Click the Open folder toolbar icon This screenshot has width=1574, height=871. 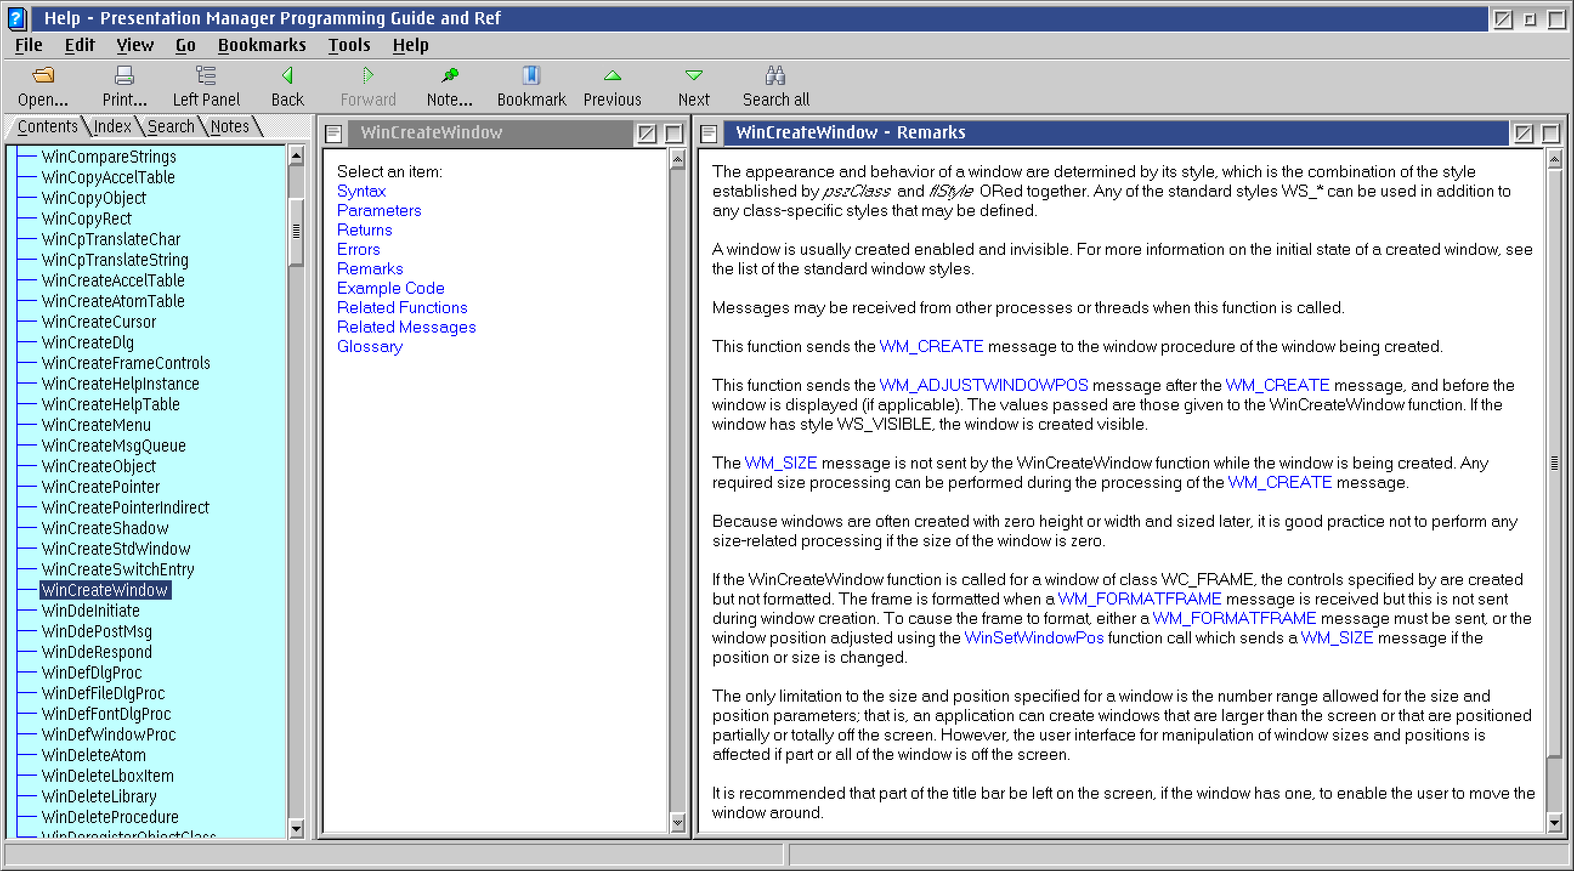pyautogui.click(x=43, y=76)
